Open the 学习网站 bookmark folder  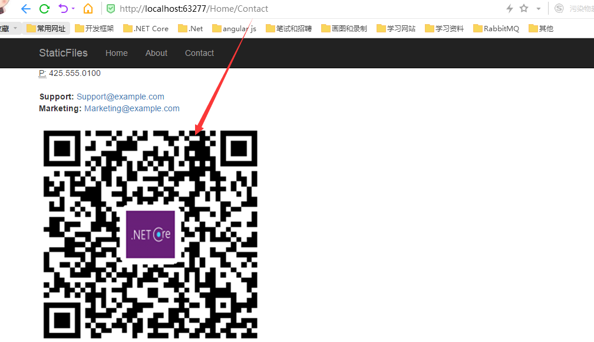coord(396,28)
